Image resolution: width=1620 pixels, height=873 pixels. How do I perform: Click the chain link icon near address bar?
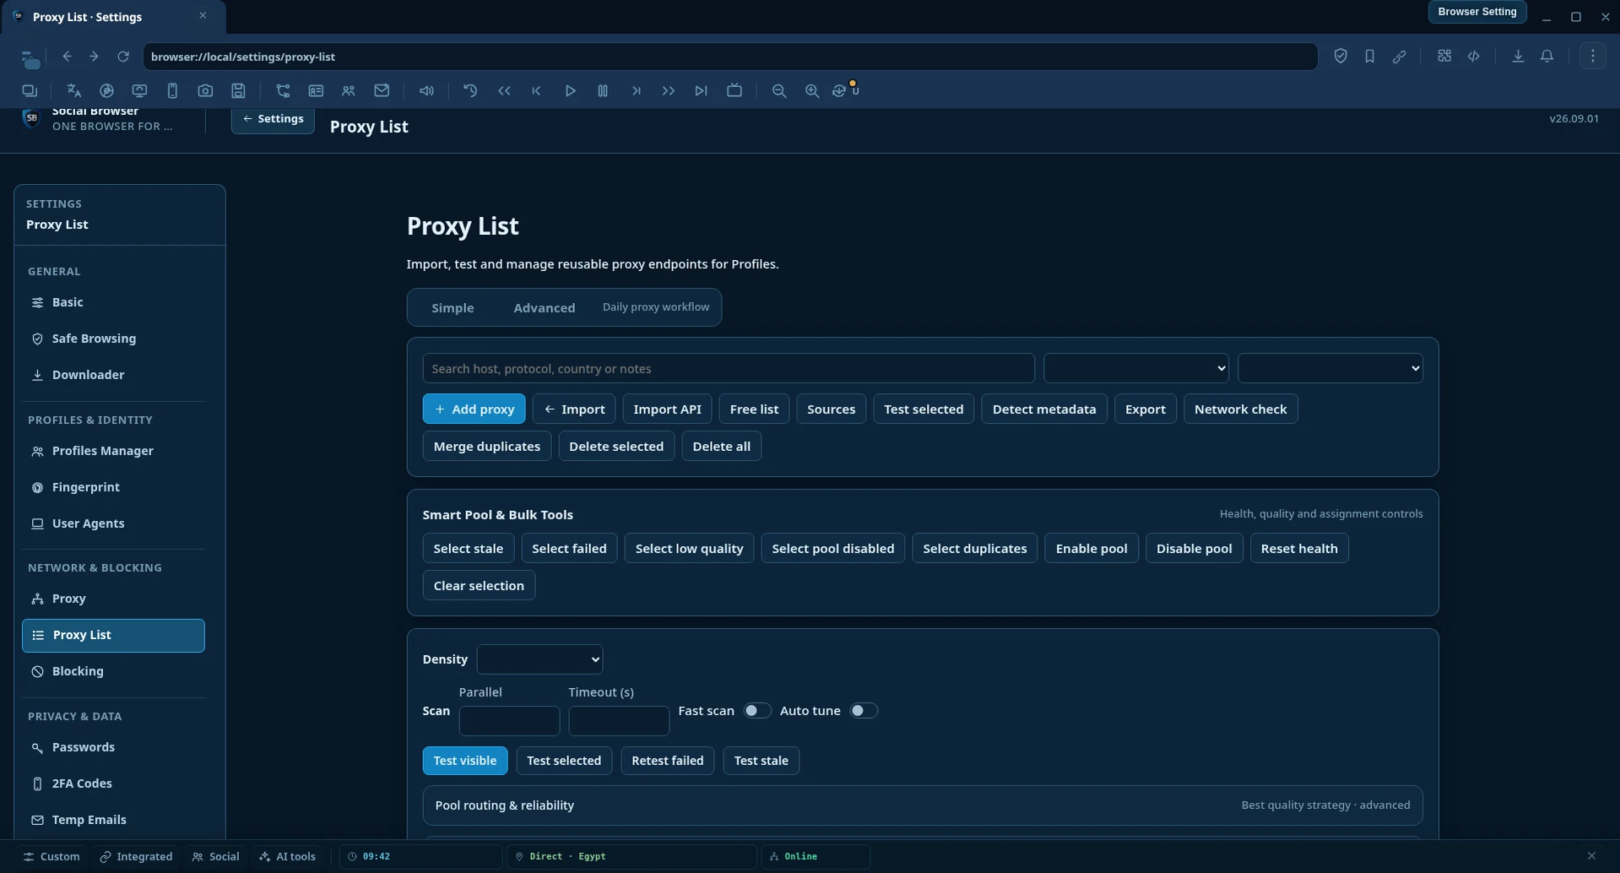1400,56
